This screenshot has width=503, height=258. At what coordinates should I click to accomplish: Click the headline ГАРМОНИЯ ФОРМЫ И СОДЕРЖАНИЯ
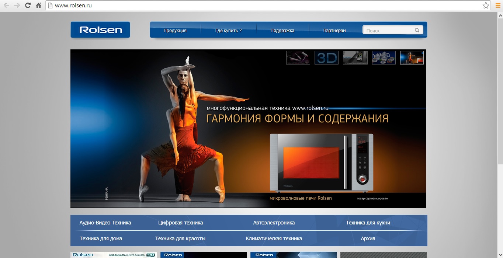[297, 119]
